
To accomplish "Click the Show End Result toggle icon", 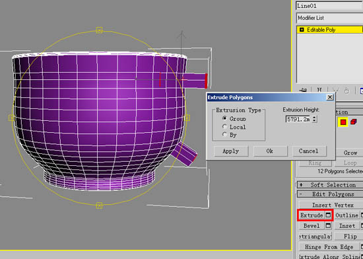I will point(319,91).
